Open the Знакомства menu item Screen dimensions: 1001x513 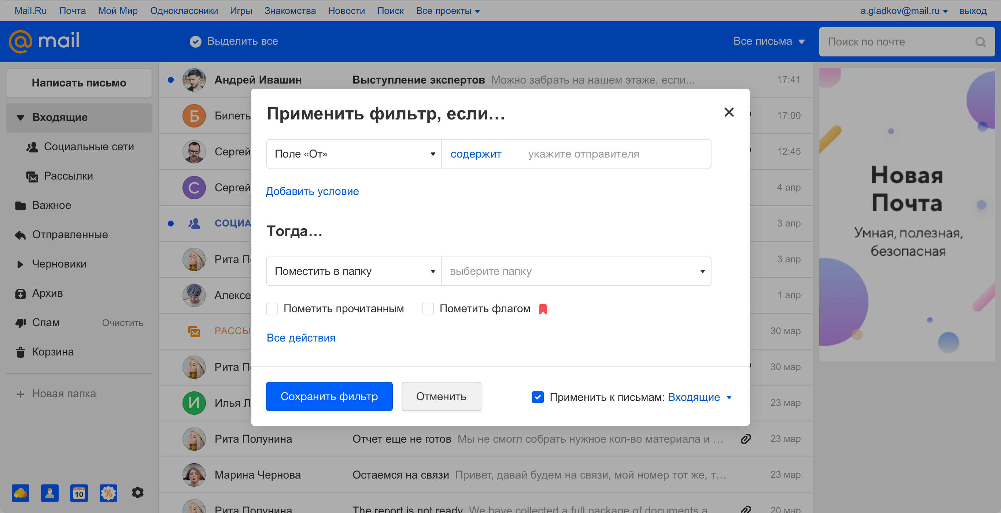point(290,11)
